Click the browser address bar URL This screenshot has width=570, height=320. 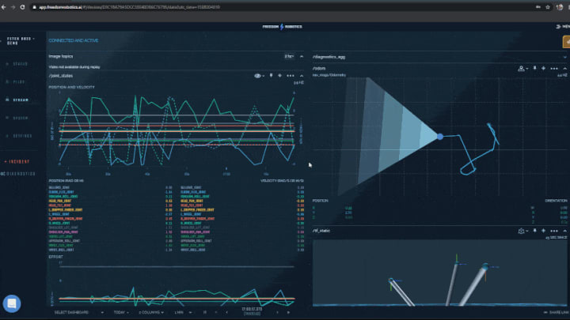129,7
